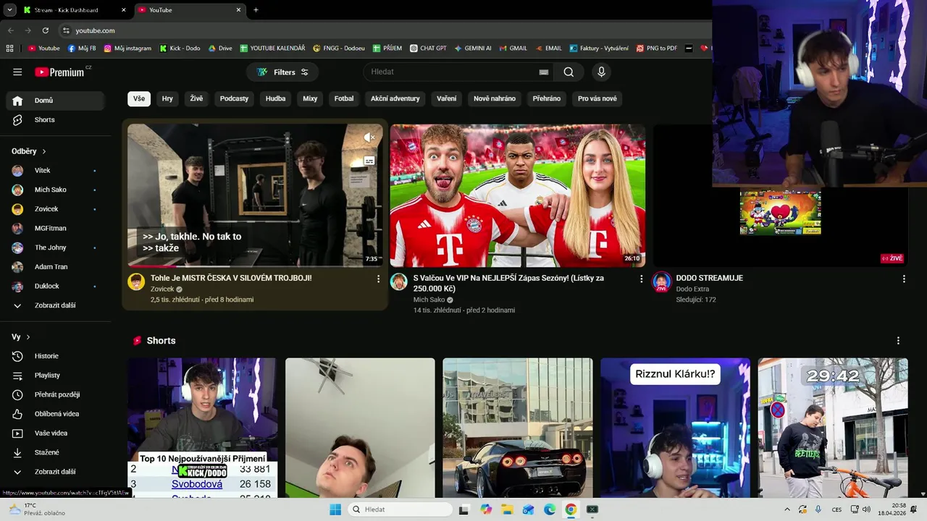Open the CHAT GPT bookmark
The height and width of the screenshot is (521, 927).
(428, 48)
